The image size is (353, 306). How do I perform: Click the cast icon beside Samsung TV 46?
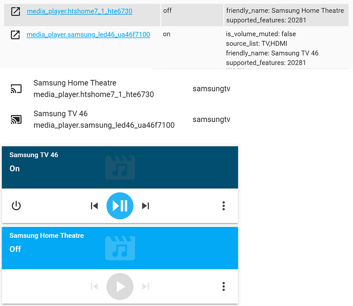16,119
